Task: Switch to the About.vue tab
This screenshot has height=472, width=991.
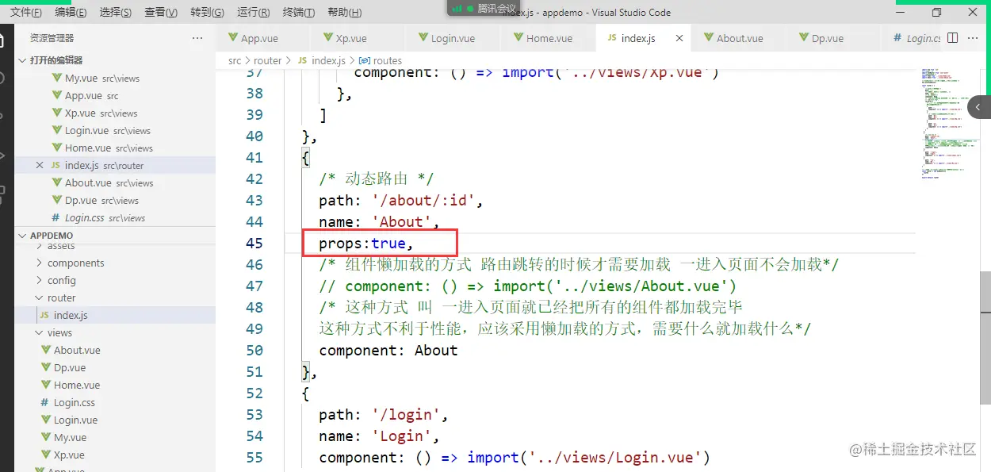Action: pos(737,37)
